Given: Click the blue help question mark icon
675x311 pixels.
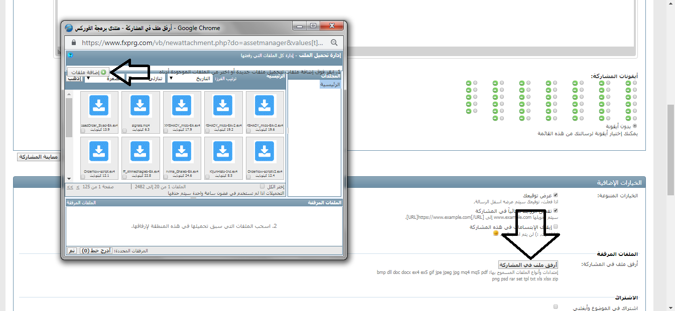Looking at the screenshot, I should point(70,55).
